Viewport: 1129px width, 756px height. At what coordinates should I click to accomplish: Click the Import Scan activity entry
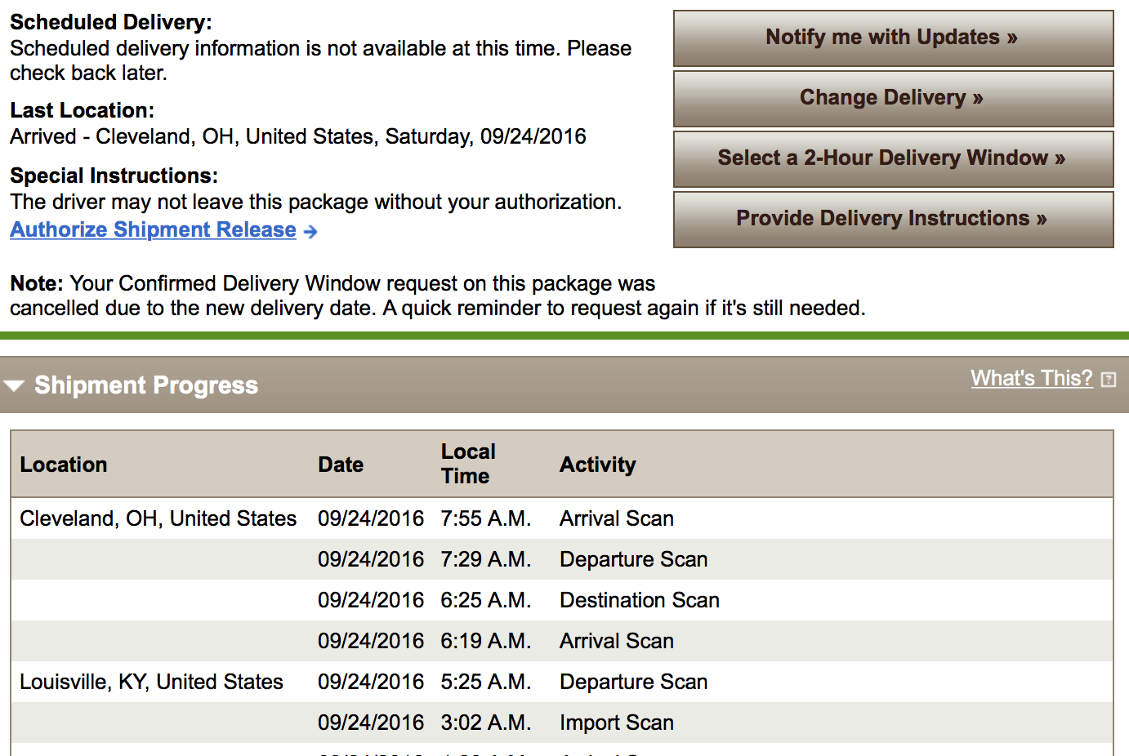617,723
